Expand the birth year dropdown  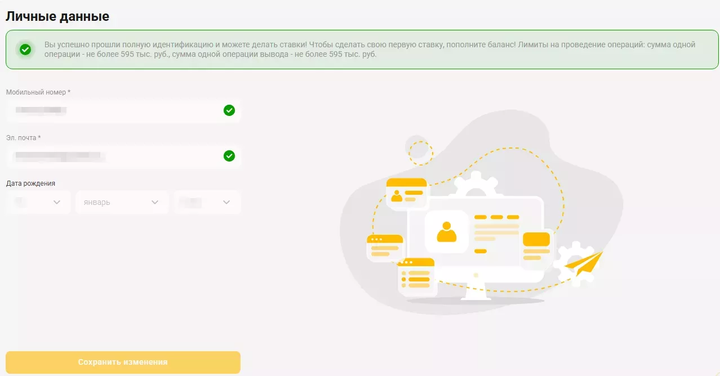(207, 203)
